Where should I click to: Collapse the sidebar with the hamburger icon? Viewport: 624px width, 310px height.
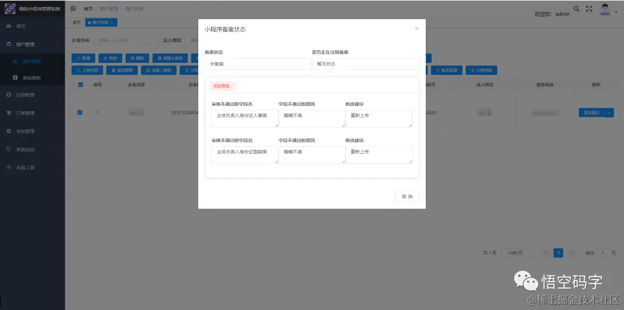tap(73, 8)
